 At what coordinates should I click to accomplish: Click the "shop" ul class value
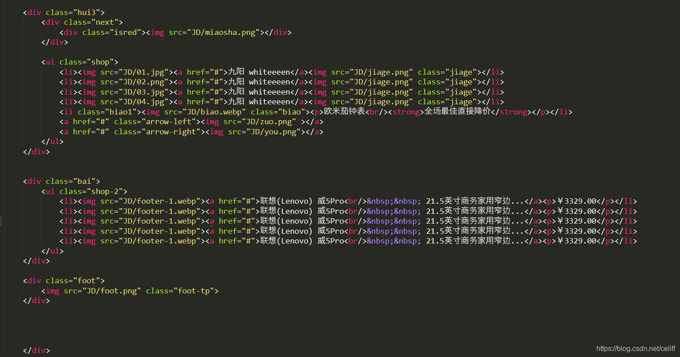(100, 62)
